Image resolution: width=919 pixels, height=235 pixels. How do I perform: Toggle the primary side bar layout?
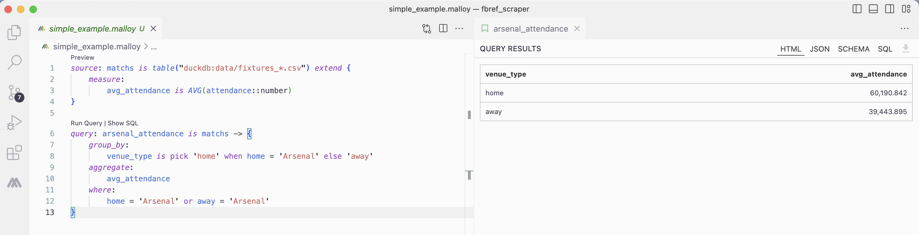856,9
